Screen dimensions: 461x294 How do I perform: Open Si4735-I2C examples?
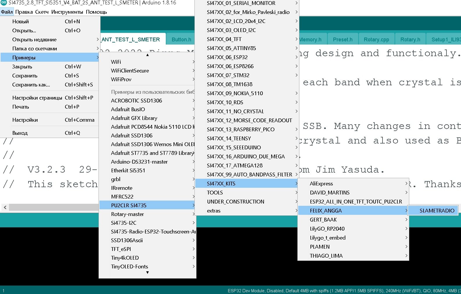coord(147,223)
